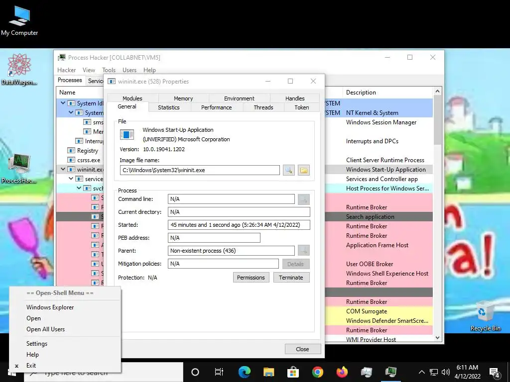Switch to the Environment tab

(239, 98)
